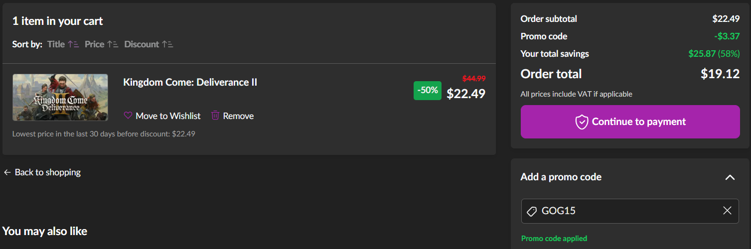
Task: Sort cart items by Discount
Action: pyautogui.click(x=142, y=44)
